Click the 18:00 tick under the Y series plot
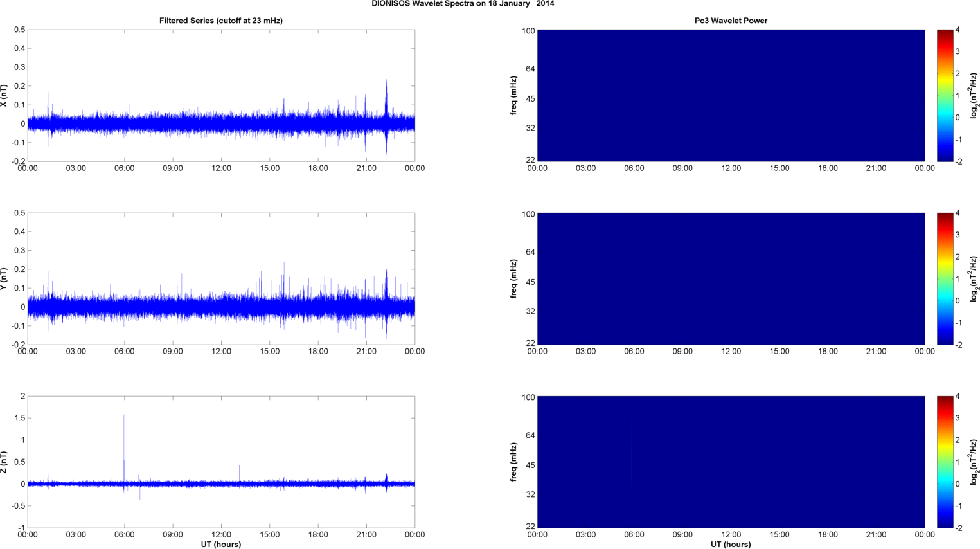980x549 pixels. point(318,352)
